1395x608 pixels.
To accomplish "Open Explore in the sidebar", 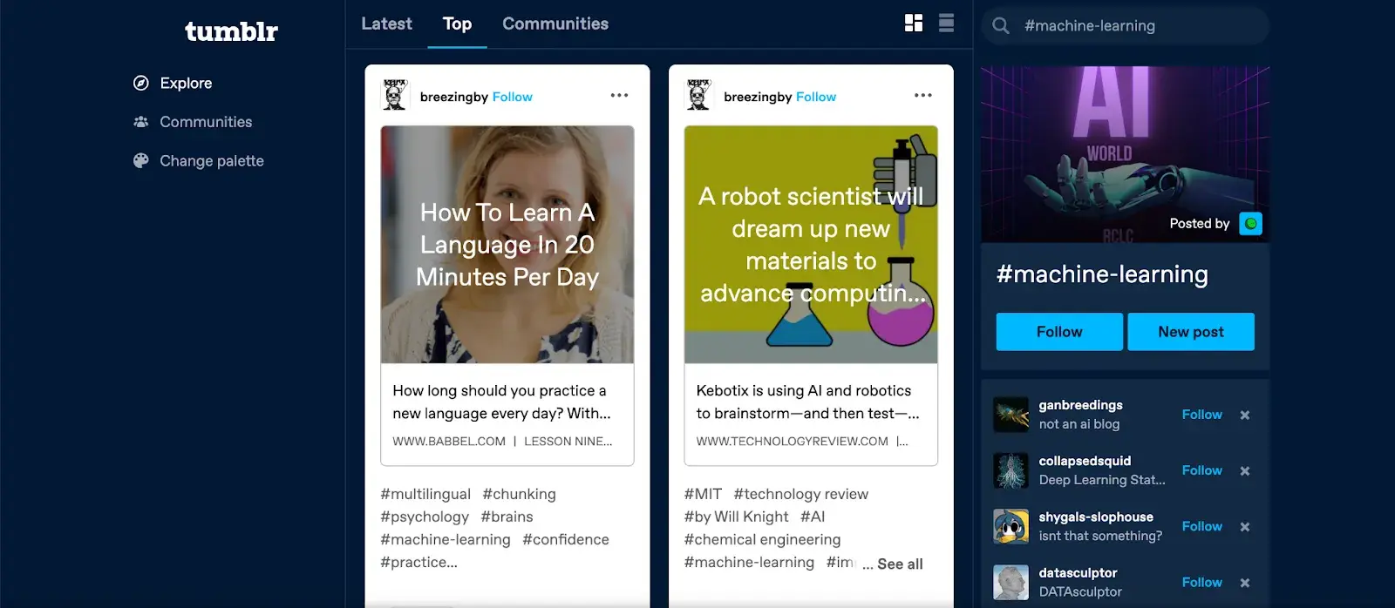I will [x=186, y=83].
